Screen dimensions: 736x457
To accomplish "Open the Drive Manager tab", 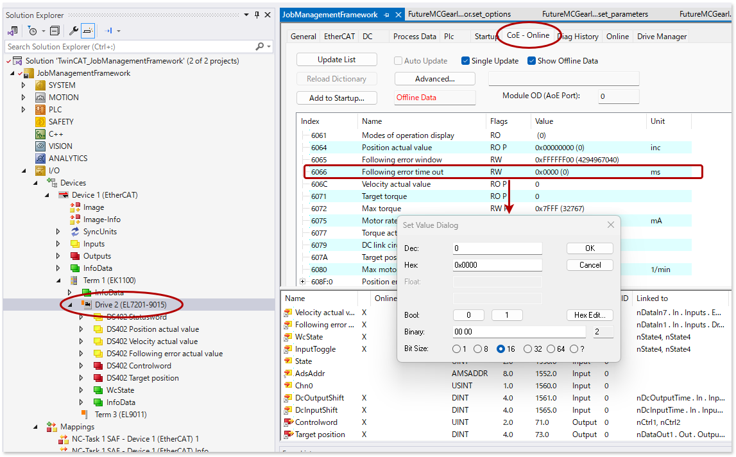I will click(x=662, y=36).
